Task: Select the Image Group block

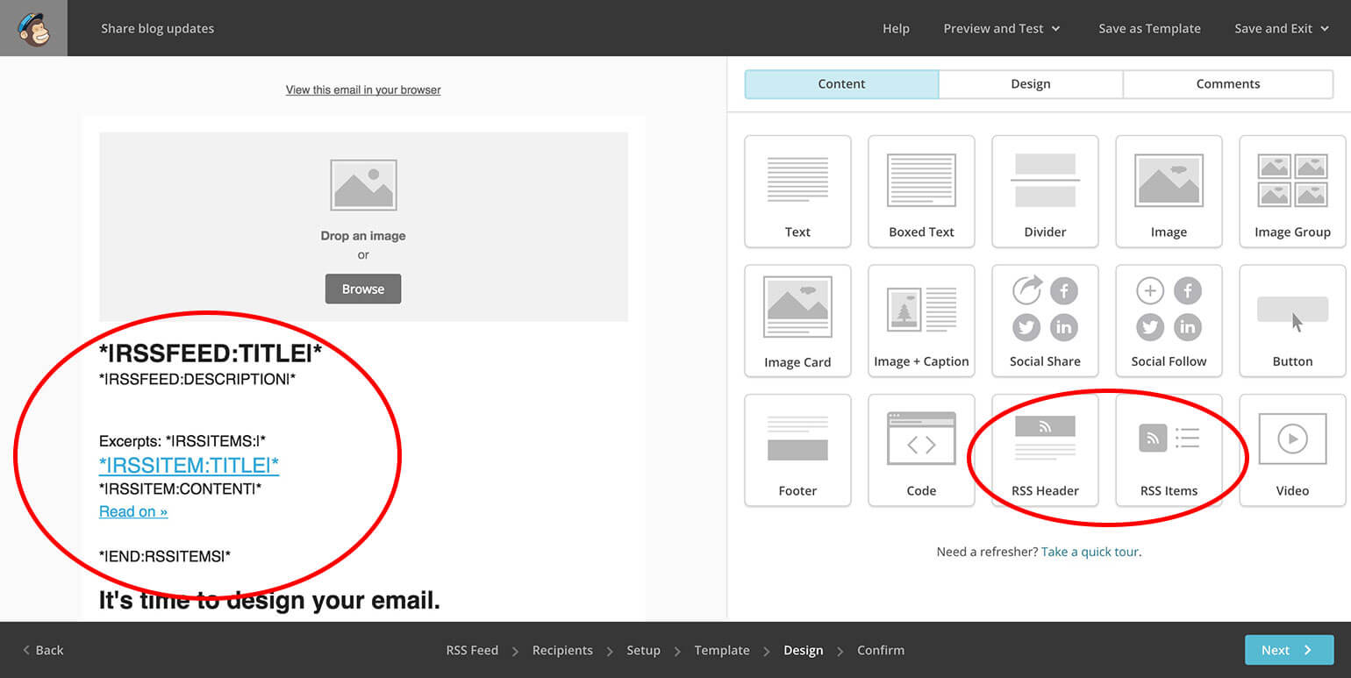Action: click(x=1292, y=191)
